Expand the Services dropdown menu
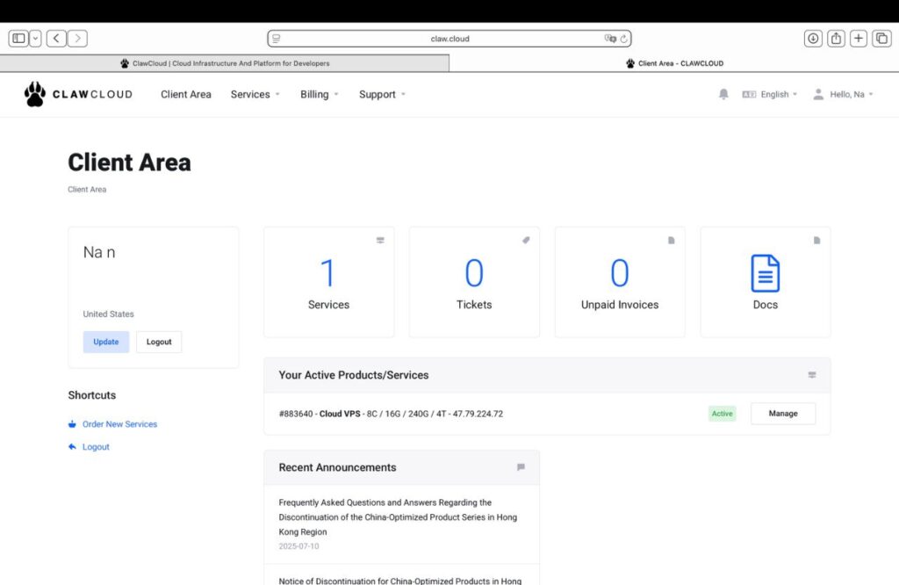 pos(255,94)
